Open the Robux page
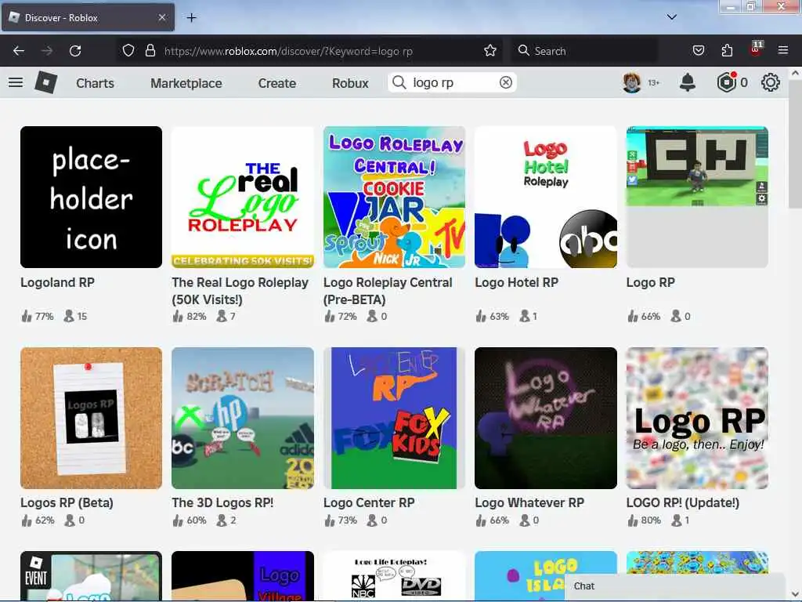This screenshot has height=602, width=802. tap(350, 83)
